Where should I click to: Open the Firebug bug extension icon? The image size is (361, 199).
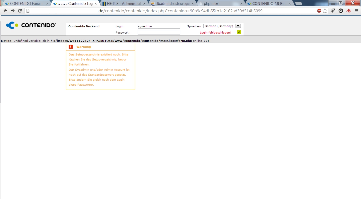click(333, 11)
